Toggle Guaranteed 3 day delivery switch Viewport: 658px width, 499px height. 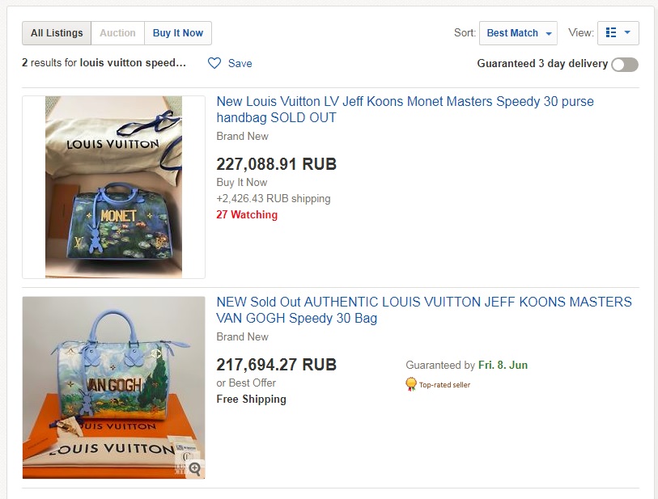tap(624, 64)
